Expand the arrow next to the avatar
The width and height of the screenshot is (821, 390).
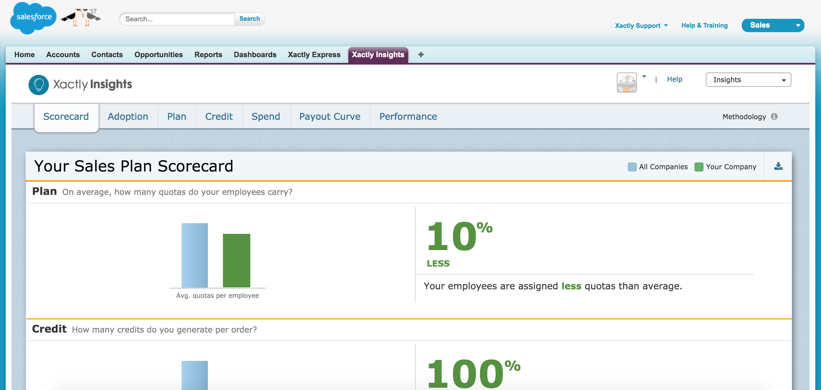coord(644,76)
